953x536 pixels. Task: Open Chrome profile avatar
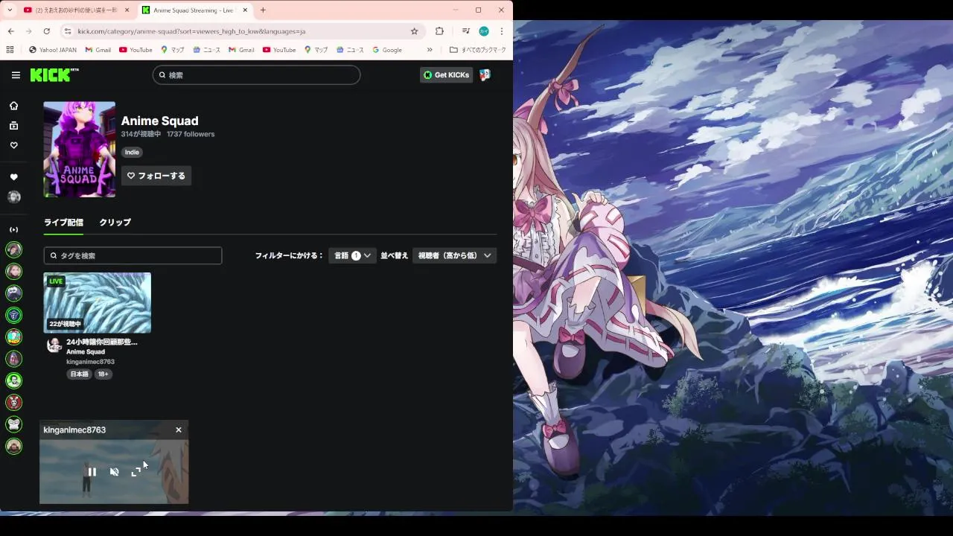click(484, 31)
